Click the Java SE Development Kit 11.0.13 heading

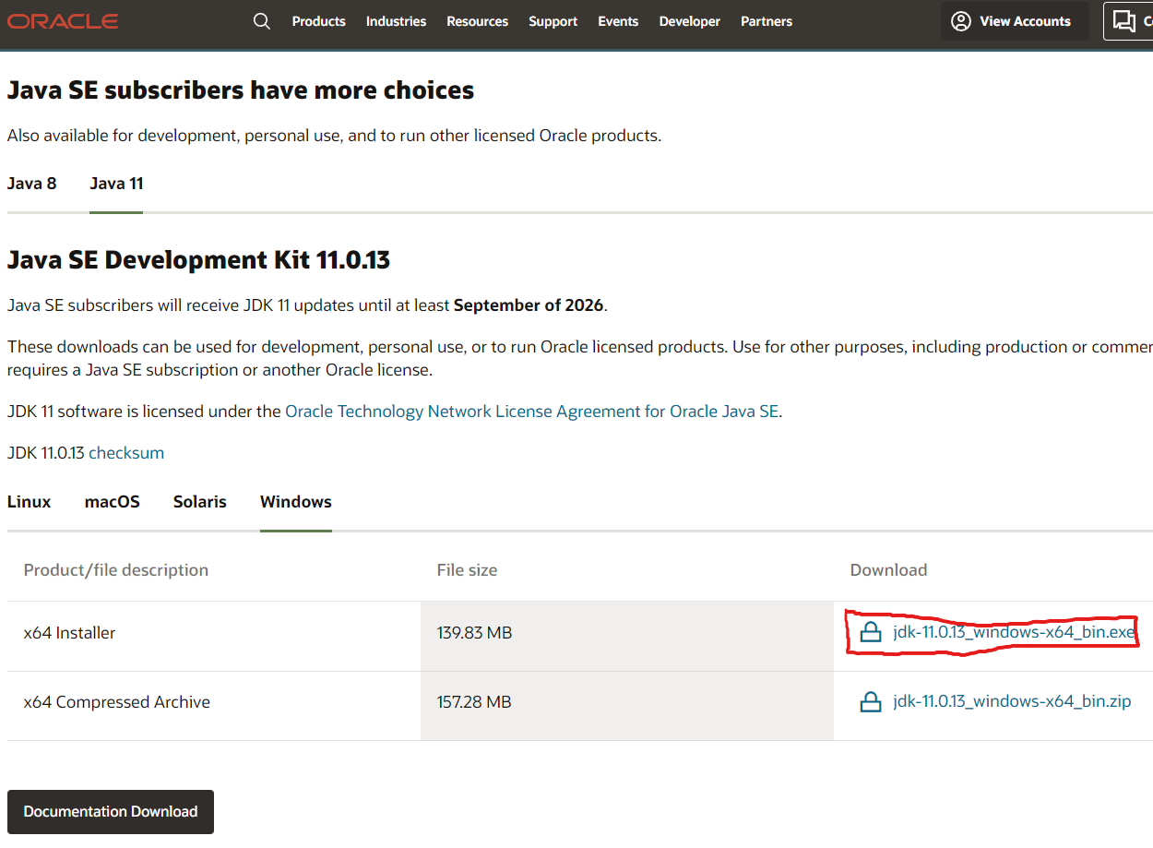coord(198,260)
